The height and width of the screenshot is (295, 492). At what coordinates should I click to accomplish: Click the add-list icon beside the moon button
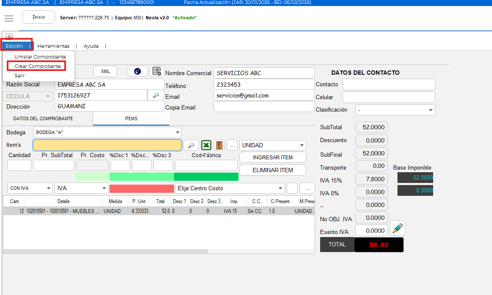[x=157, y=71]
